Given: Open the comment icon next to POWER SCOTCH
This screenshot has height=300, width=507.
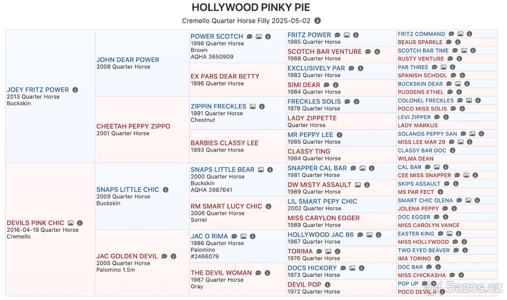Looking at the screenshot, I should [x=250, y=37].
